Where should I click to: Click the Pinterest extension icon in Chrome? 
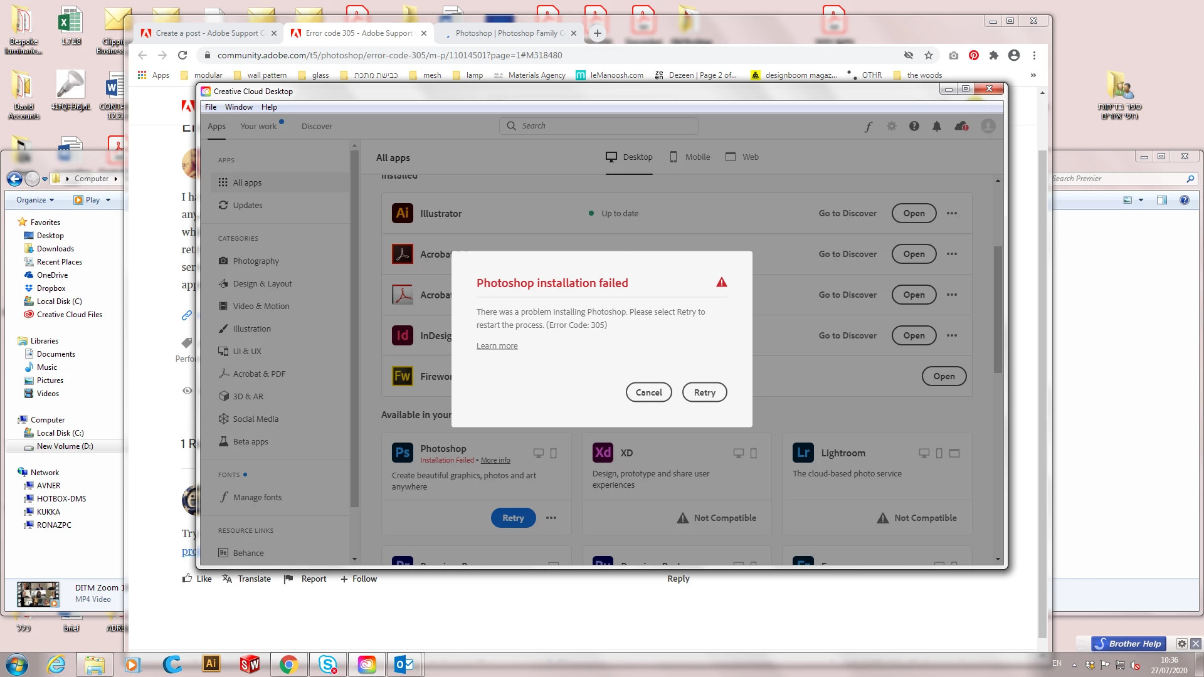[973, 55]
